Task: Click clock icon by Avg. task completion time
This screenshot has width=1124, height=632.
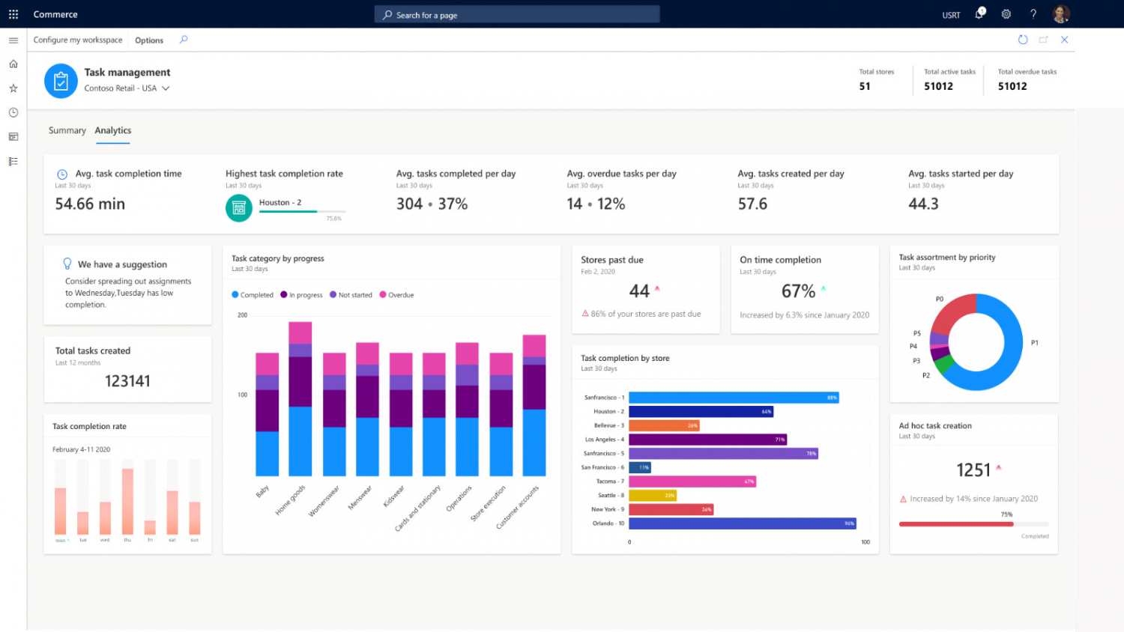Action: point(62,174)
